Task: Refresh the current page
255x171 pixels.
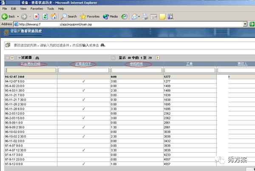Action: (x=45, y=17)
